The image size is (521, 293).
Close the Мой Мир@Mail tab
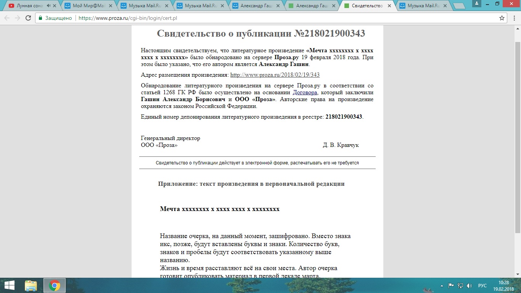click(111, 6)
